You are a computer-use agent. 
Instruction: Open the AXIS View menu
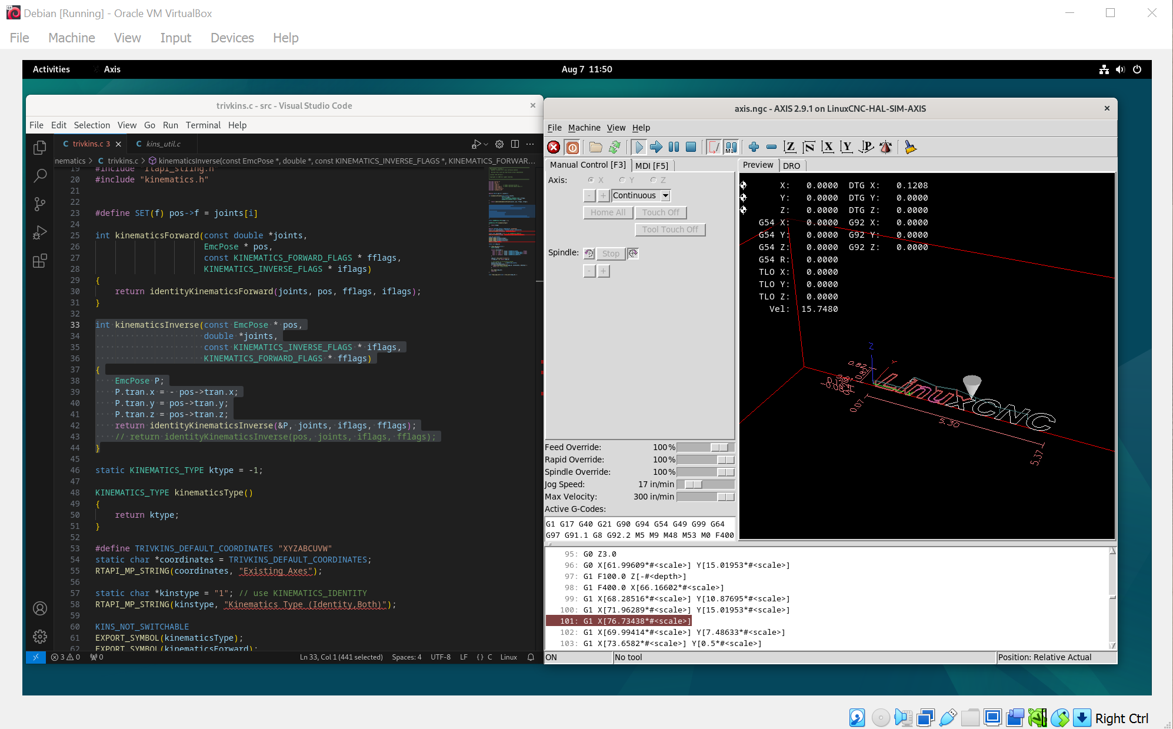tap(616, 128)
